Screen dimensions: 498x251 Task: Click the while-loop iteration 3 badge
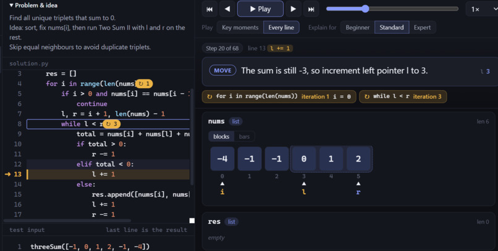(x=403, y=96)
